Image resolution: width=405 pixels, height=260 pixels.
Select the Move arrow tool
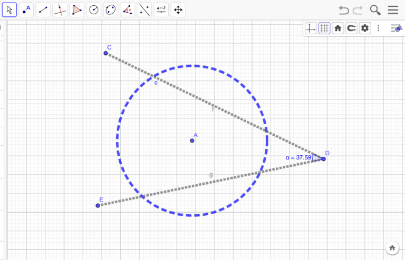[x=9, y=10]
